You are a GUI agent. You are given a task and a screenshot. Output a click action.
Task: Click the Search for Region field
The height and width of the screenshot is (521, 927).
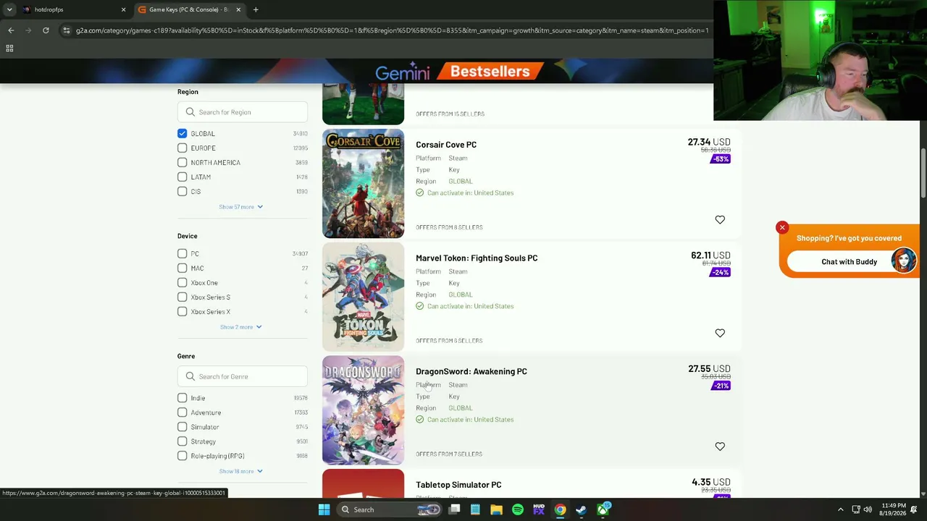(x=243, y=112)
